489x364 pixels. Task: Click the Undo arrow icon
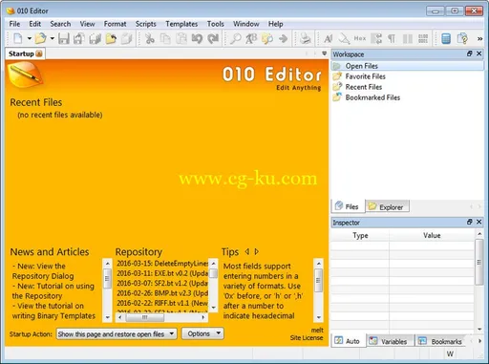coord(197,38)
